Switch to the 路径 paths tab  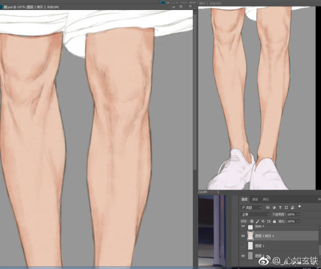(266, 199)
